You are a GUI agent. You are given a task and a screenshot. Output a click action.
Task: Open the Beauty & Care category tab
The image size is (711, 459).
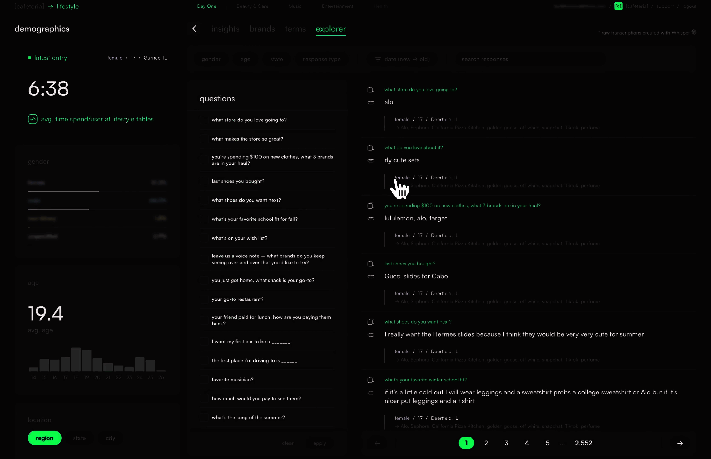click(x=252, y=6)
